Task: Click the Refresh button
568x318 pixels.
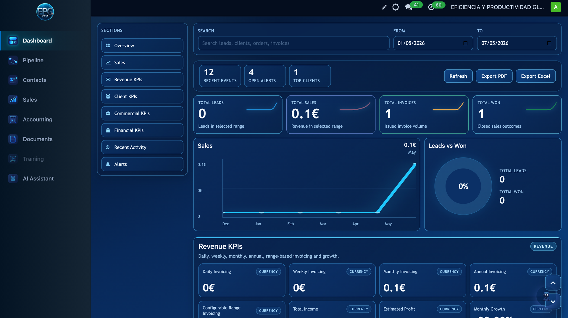Action: coord(458,76)
